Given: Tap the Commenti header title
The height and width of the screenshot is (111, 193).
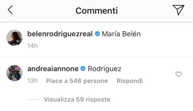Looking at the screenshot, I should 96,11.
